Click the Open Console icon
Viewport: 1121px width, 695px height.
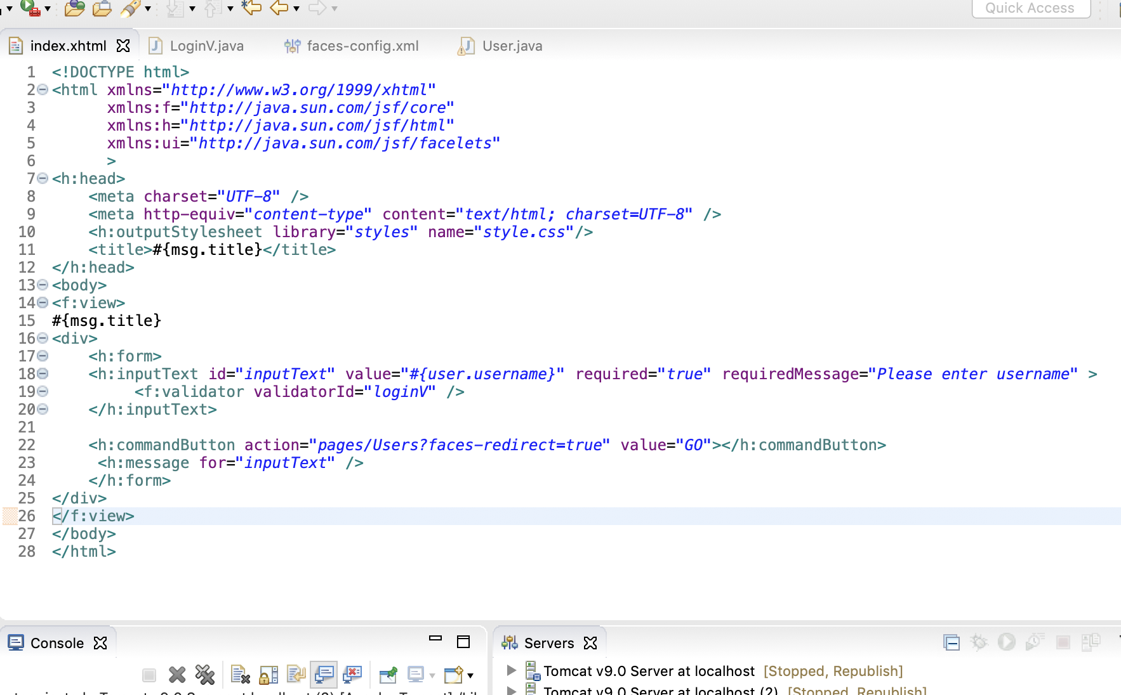click(454, 675)
